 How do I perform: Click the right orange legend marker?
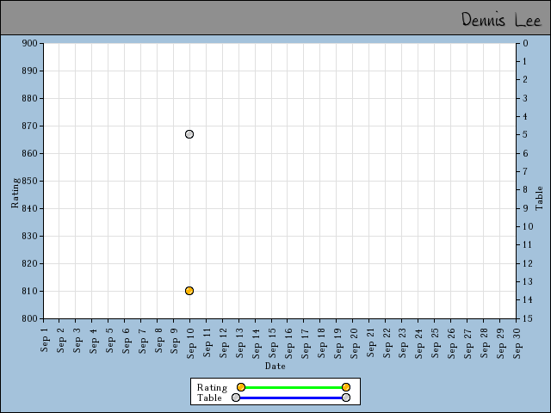(346, 387)
